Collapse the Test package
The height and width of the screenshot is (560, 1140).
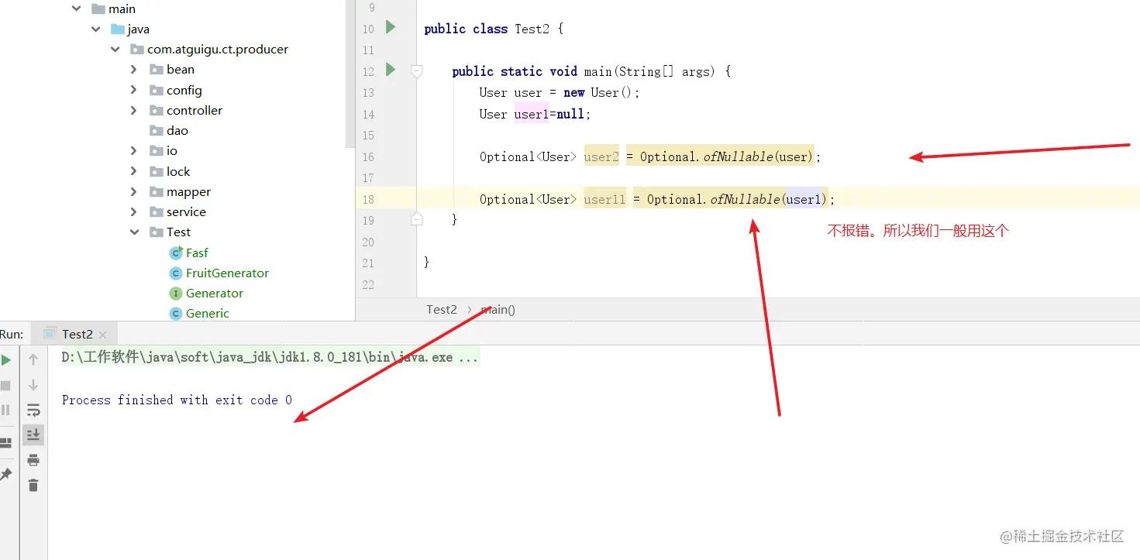point(134,232)
